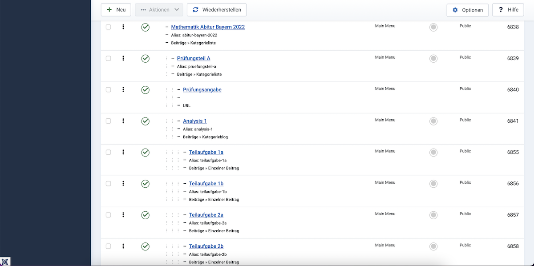Create a new menu item with Neu
The width and height of the screenshot is (534, 266).
point(116,10)
